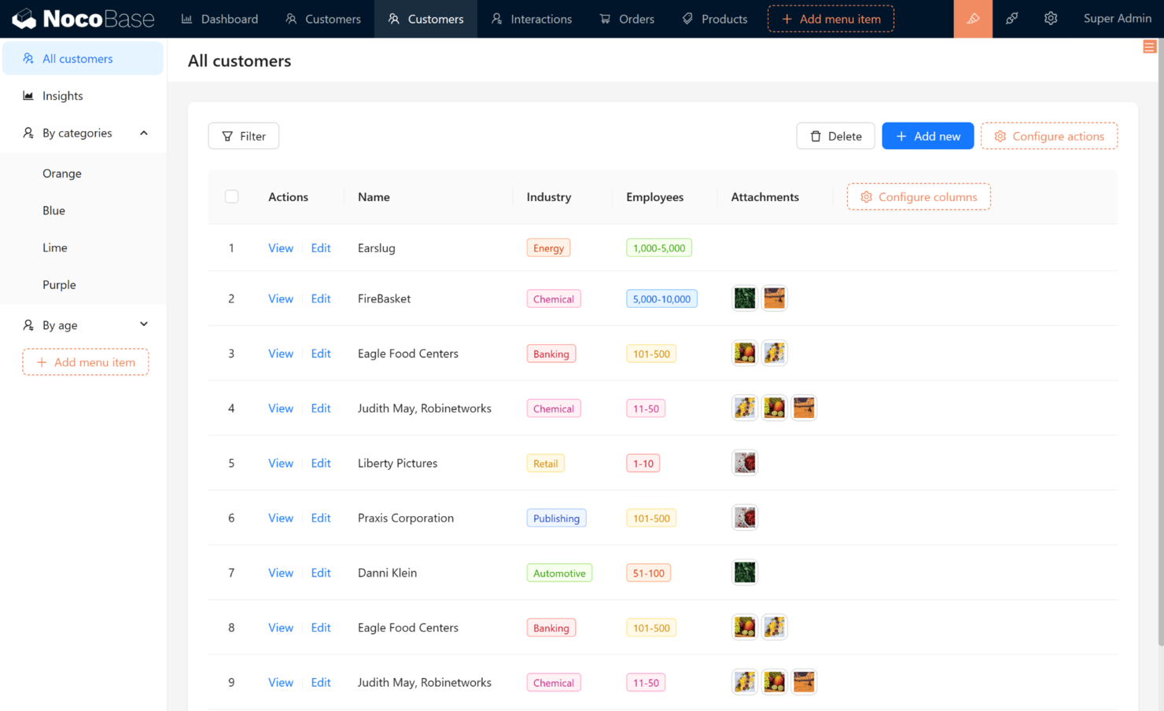Viewport: 1164px width, 711px height.
Task: Open Dashboard menu
Action: [x=219, y=19]
